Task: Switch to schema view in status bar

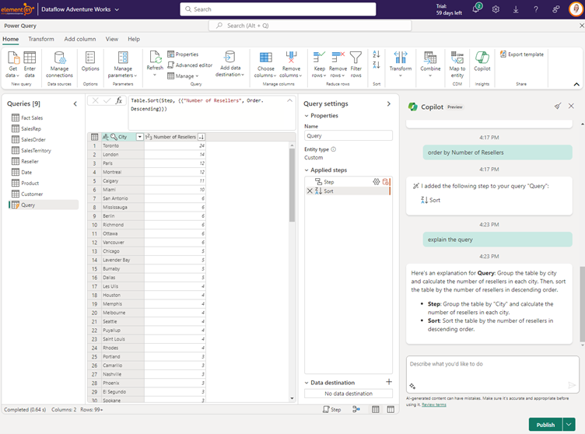Action: point(390,409)
